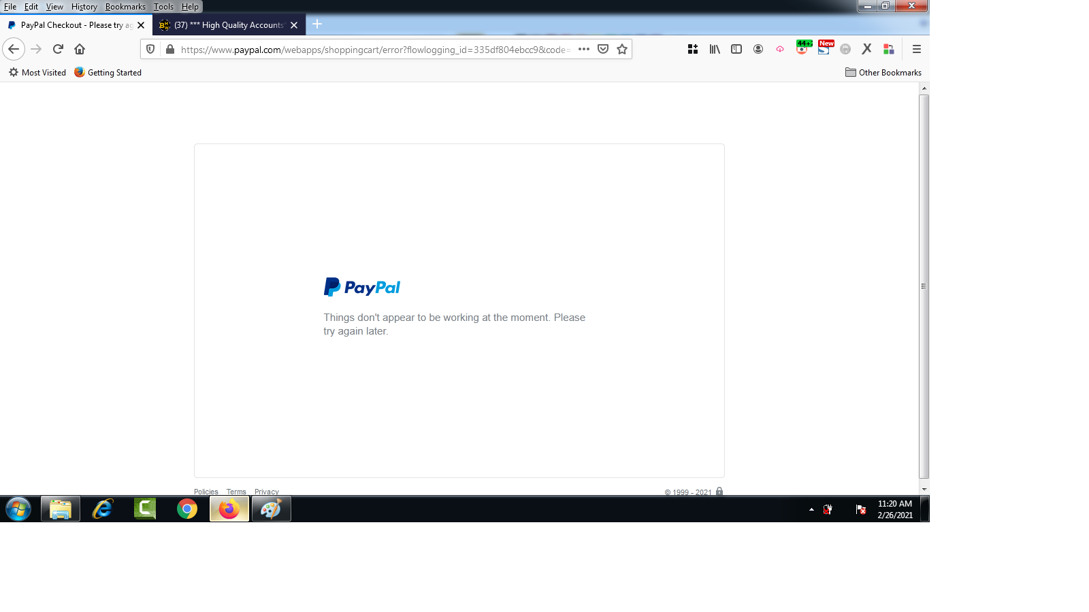Click the colored squares extension icon

pyautogui.click(x=889, y=49)
